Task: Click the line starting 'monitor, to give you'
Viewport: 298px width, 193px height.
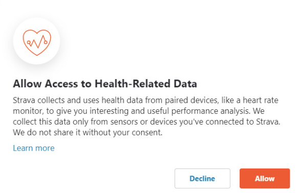Action: coord(139,111)
